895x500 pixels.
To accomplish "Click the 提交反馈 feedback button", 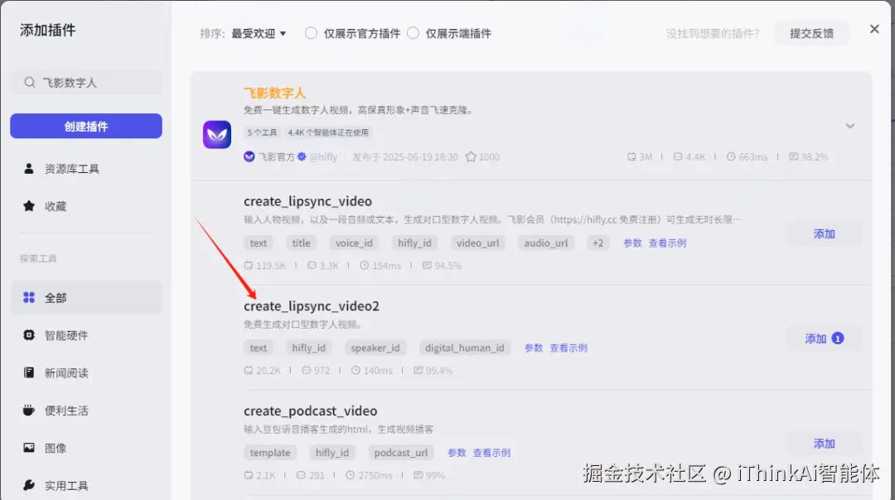I will 811,32.
